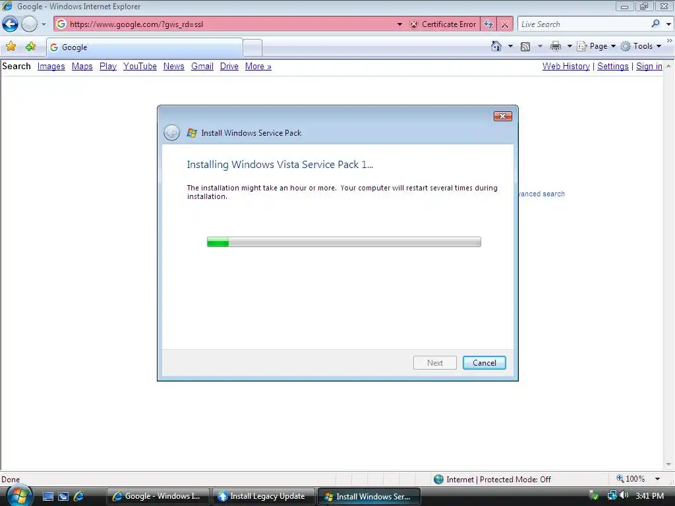Click the RSS Feeds icon
Viewport: 675px width, 506px height.
[x=525, y=47]
